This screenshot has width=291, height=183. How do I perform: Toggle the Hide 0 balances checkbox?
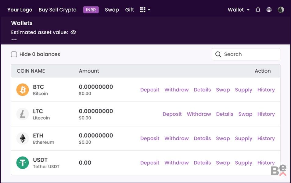pyautogui.click(x=14, y=54)
